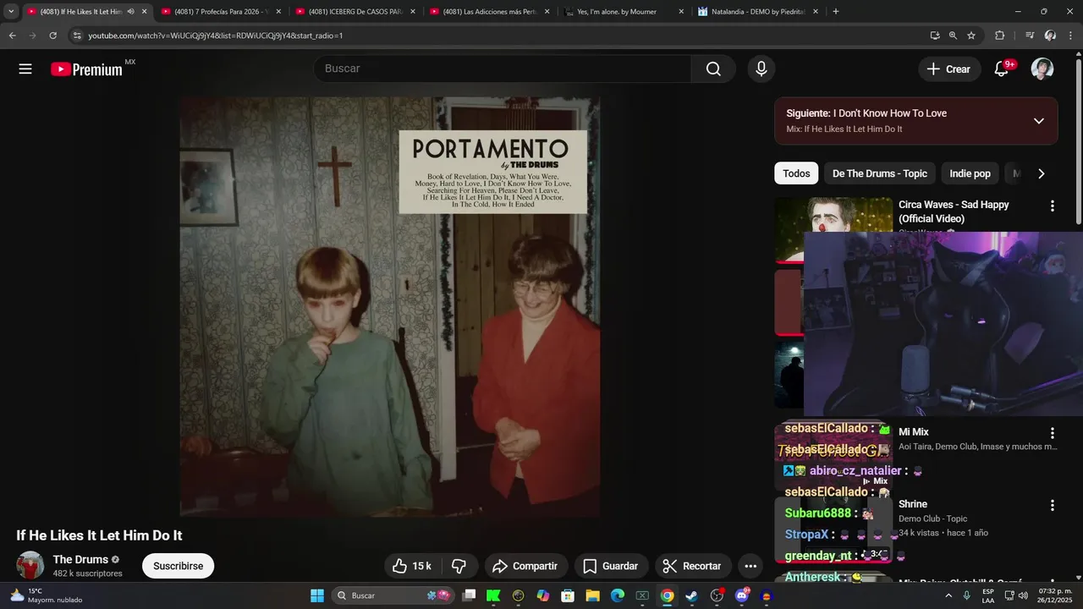Open options menu for Shrine video

tap(1053, 505)
